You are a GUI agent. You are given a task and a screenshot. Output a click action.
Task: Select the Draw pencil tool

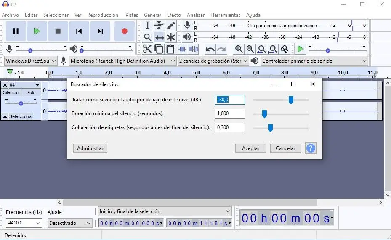click(171, 25)
